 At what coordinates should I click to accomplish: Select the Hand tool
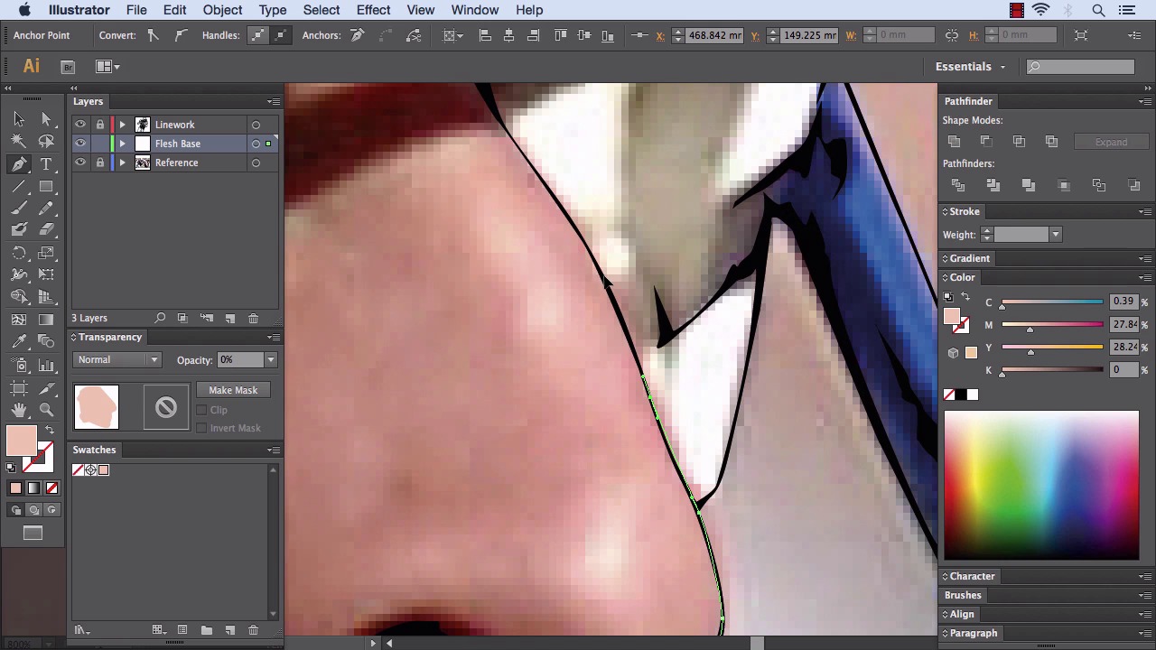pos(19,411)
